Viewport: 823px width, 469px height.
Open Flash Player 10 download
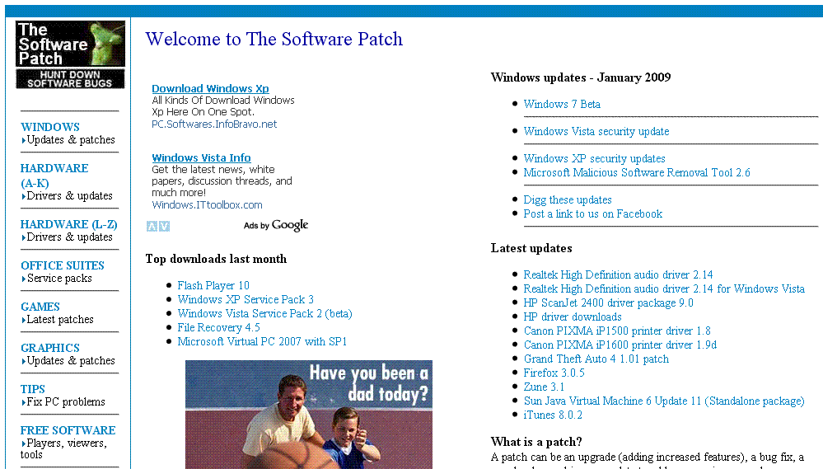(213, 286)
